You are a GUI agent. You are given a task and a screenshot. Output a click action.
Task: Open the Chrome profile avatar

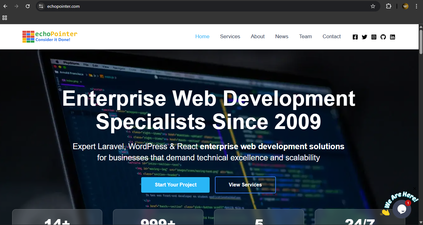[405, 6]
